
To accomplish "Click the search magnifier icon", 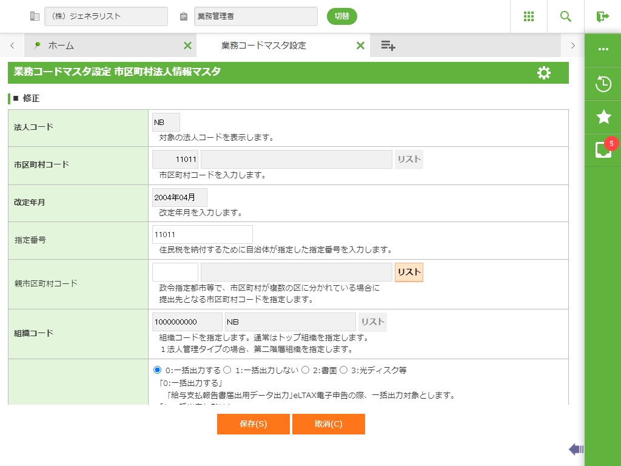I will 566,16.
